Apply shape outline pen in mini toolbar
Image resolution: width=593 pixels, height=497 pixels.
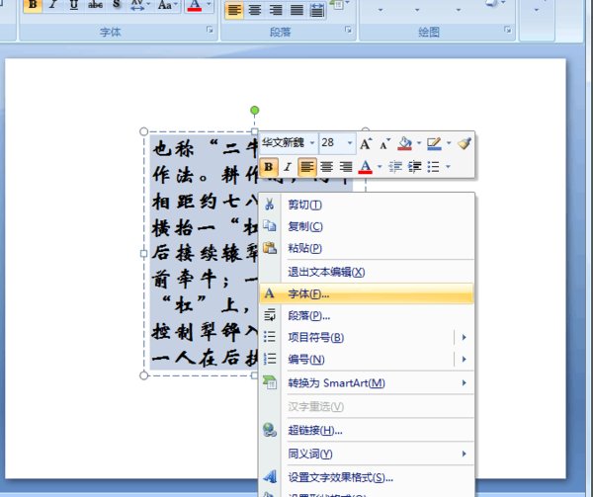[x=434, y=143]
